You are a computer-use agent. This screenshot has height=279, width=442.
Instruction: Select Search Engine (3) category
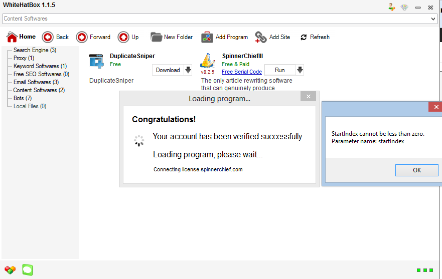[35, 50]
